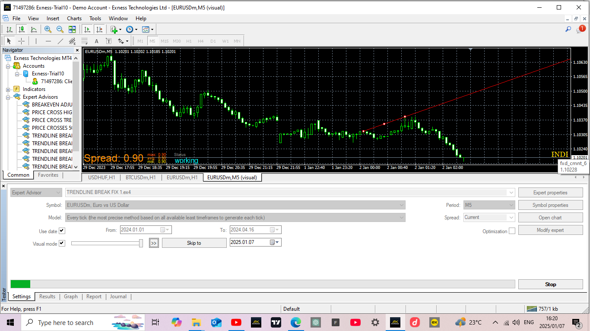Open the Periods clock icon
This screenshot has width=590, height=331.
coord(131,29)
